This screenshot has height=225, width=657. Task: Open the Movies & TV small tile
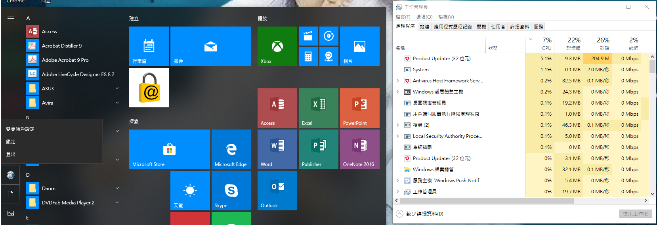click(x=308, y=36)
